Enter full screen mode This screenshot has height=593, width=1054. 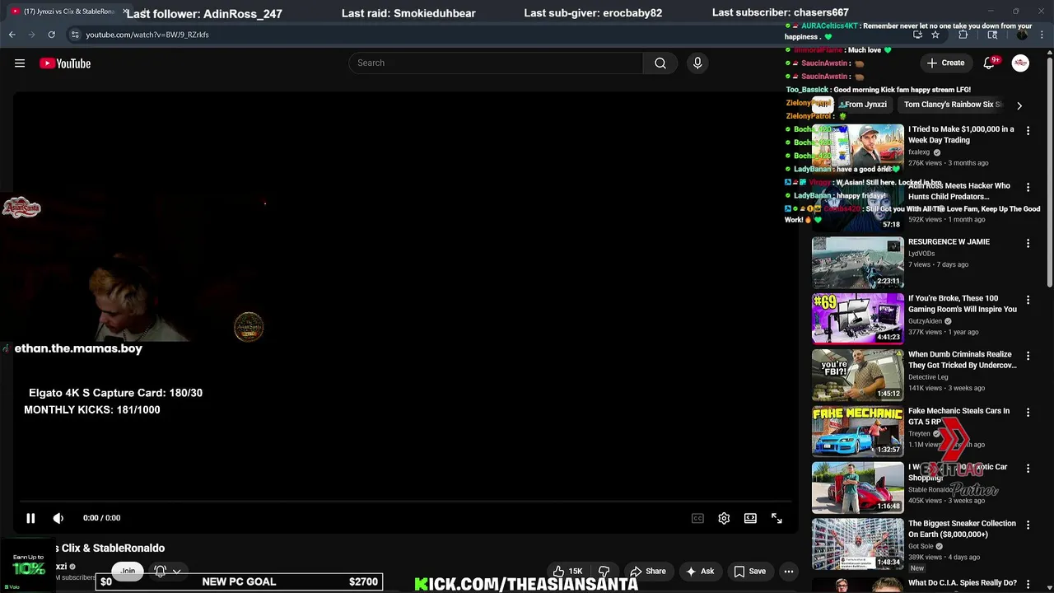777,518
